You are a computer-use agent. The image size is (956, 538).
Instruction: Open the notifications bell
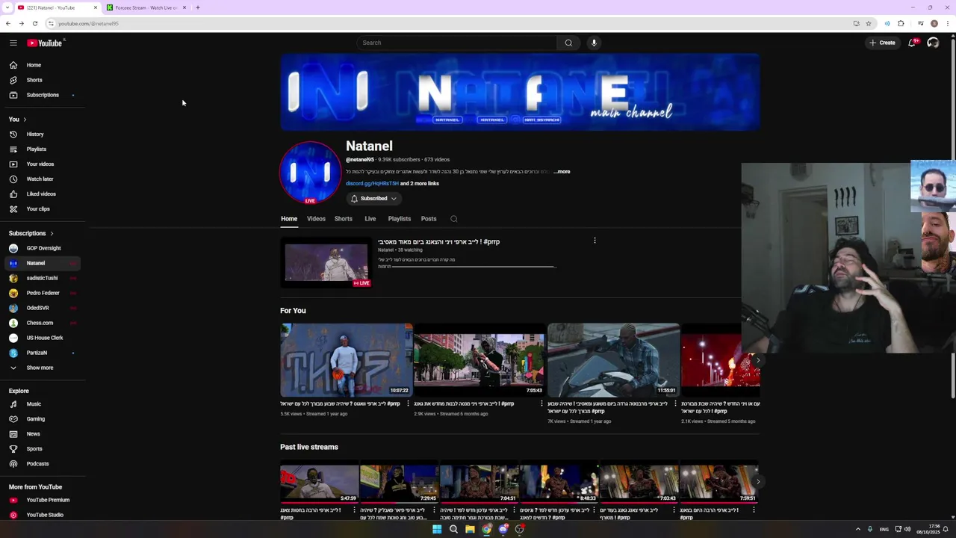click(912, 43)
